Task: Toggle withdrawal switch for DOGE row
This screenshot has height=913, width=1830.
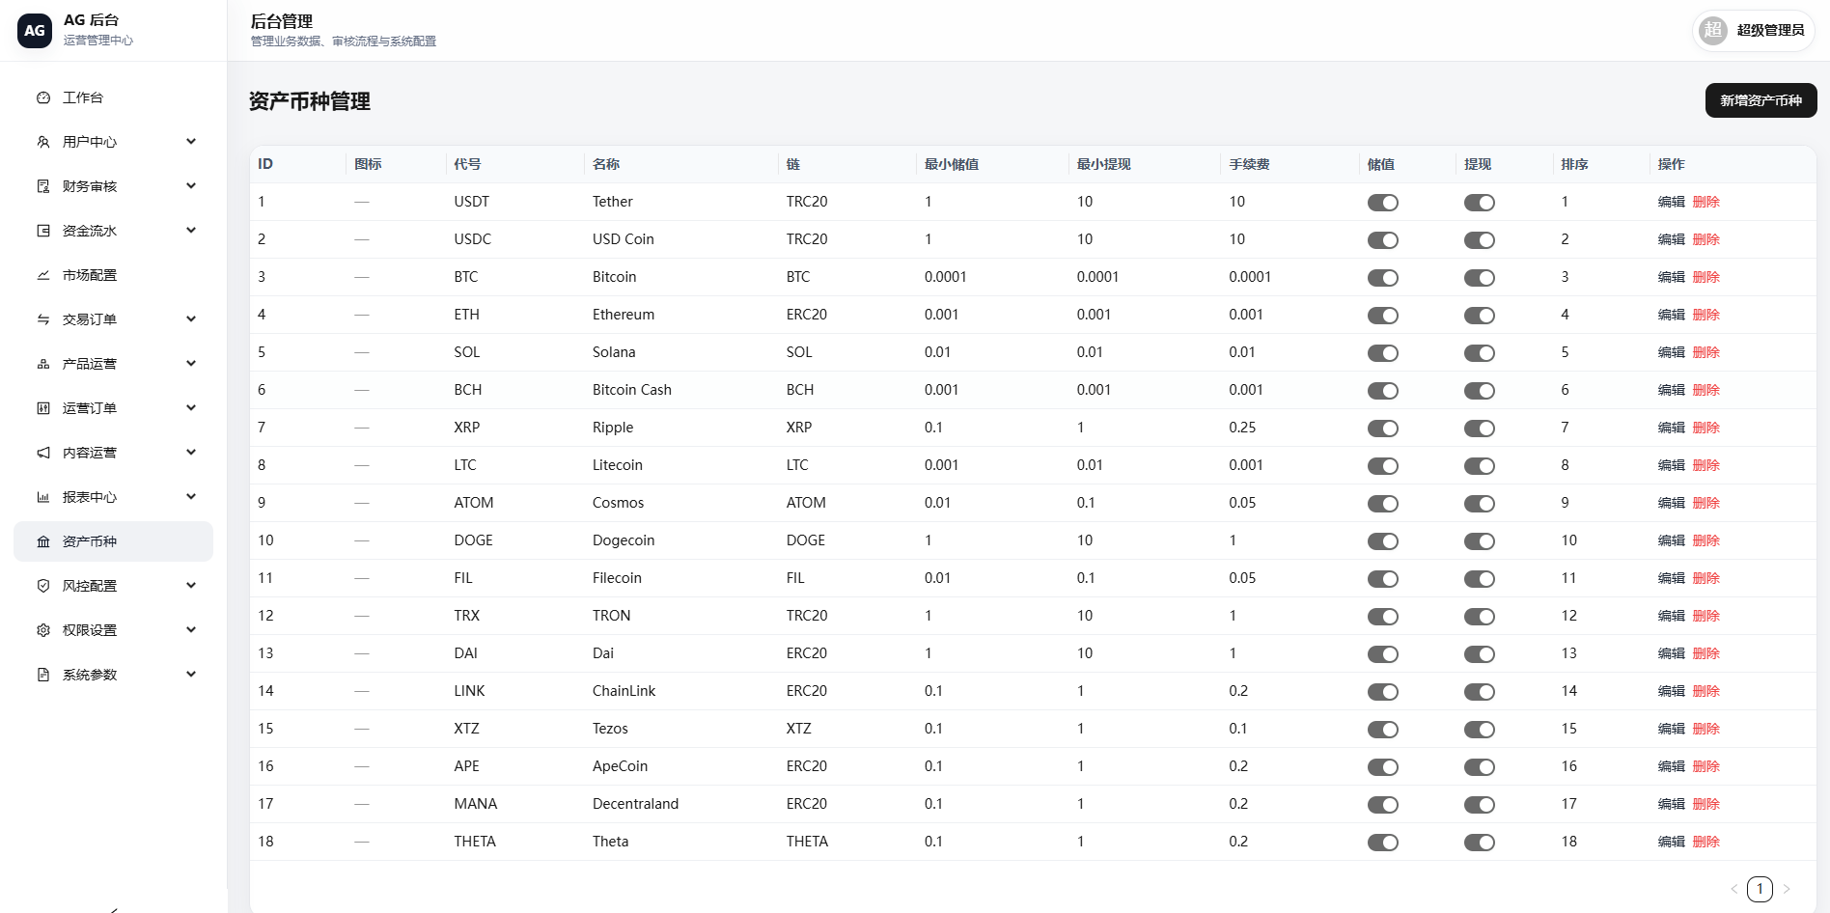Action: click(x=1480, y=541)
